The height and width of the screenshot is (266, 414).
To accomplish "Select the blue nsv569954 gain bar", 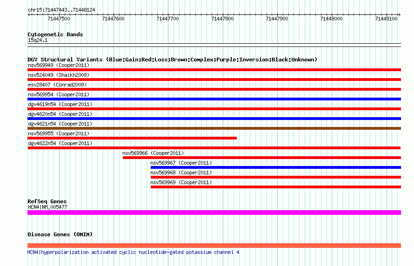I will [x=214, y=99].
